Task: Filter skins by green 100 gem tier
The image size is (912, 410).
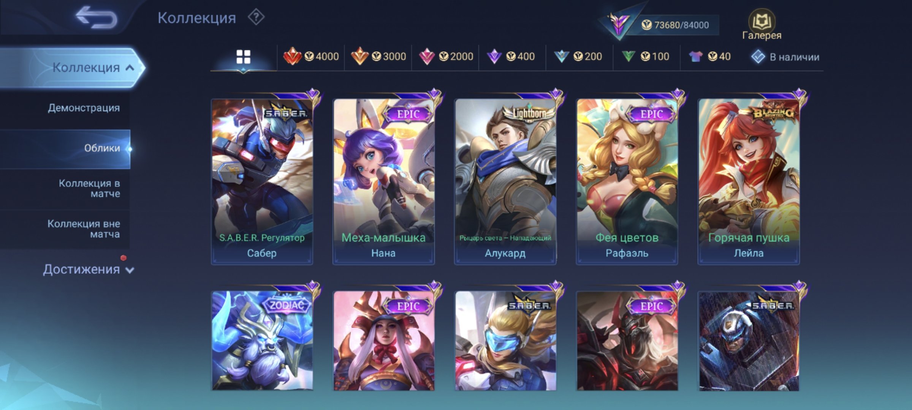Action: click(x=645, y=57)
